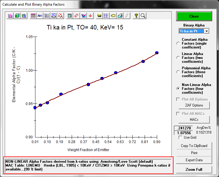Select Constant Alpha Factors radio option
This screenshot has width=219, height=177.
tap(178, 43)
